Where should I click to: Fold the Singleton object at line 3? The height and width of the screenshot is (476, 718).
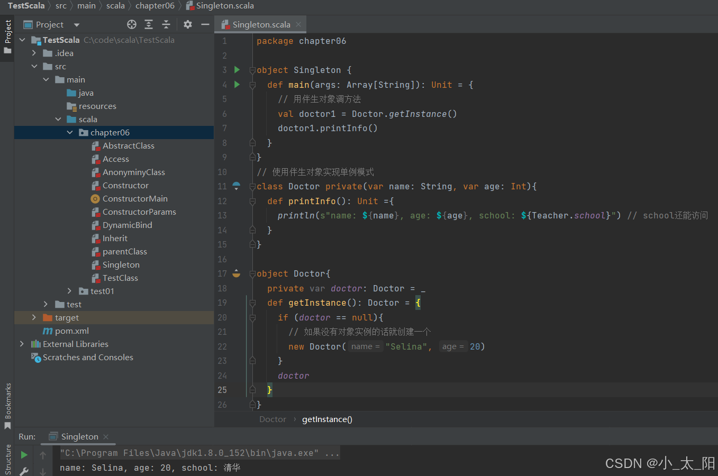pyautogui.click(x=252, y=70)
